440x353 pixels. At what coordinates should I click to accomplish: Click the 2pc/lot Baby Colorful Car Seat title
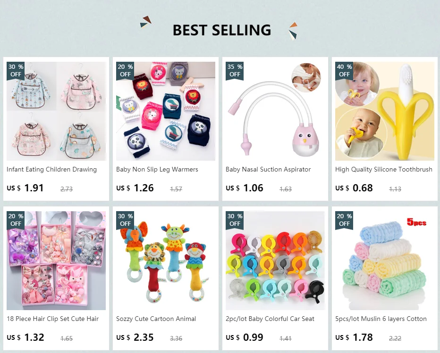click(270, 319)
